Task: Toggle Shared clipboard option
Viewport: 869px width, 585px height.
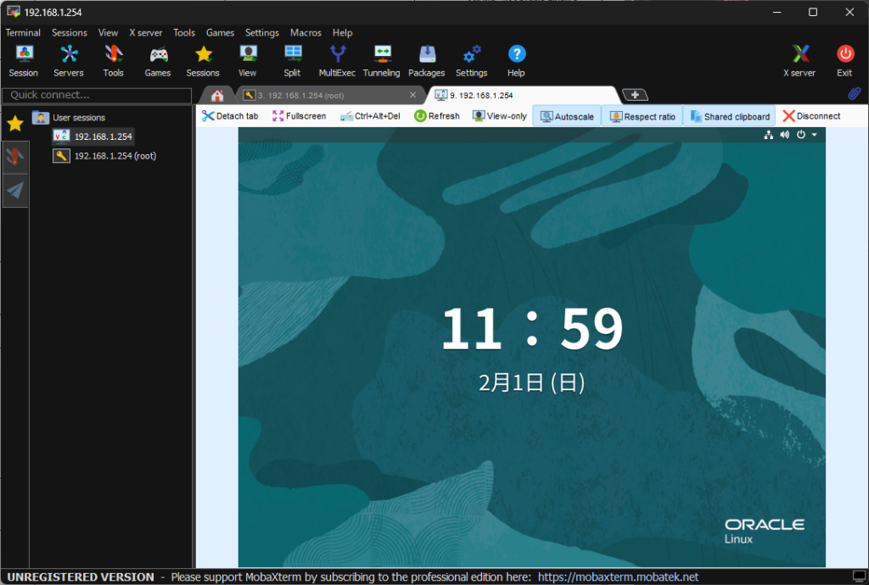Action: click(730, 116)
